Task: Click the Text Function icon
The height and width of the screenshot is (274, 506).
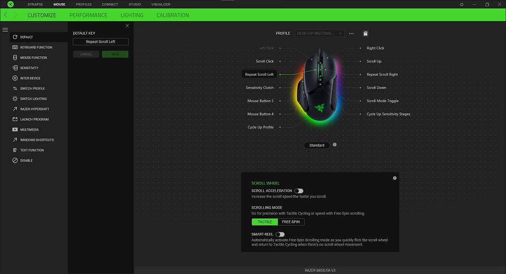Action: 15,150
